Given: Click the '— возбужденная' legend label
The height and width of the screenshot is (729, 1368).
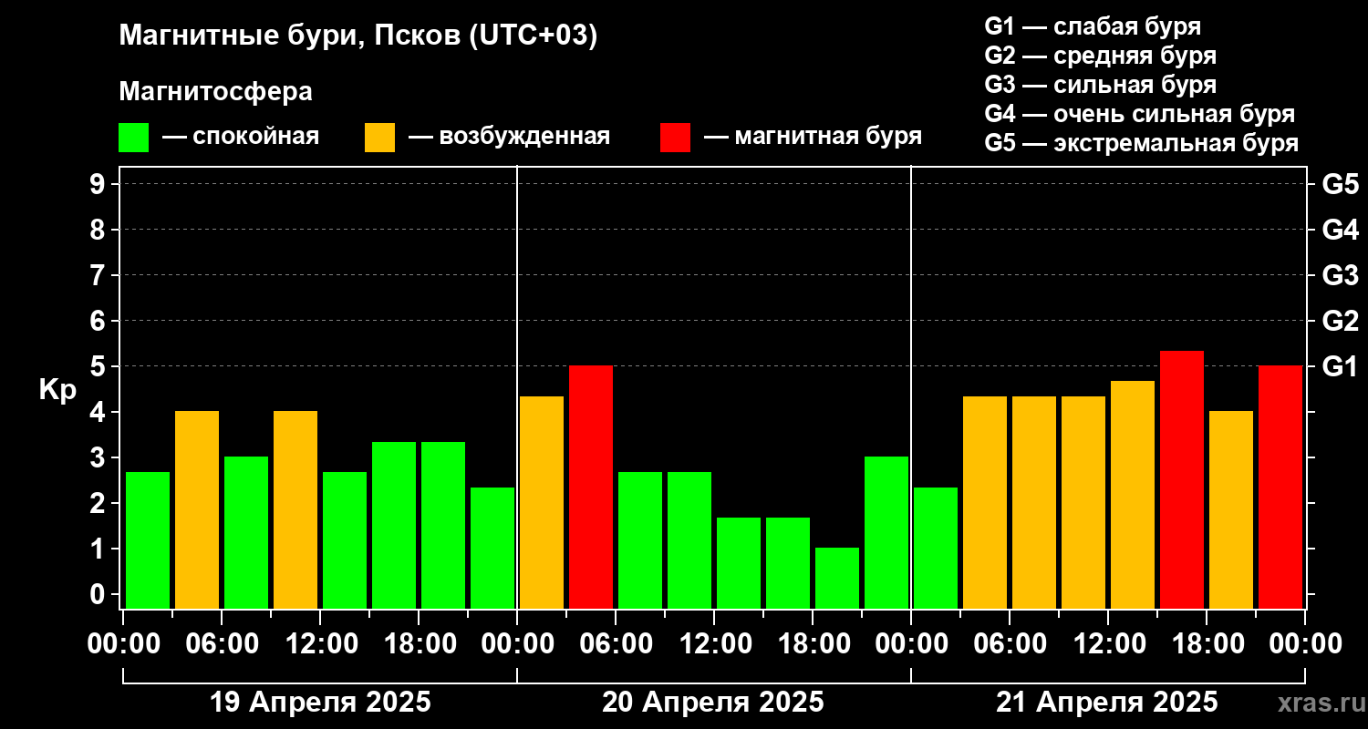Looking at the screenshot, I should (x=509, y=138).
